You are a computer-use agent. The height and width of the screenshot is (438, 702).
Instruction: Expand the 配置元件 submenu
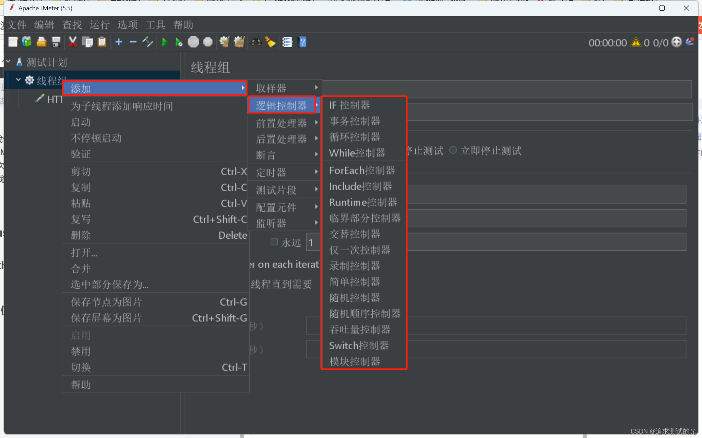pos(285,207)
